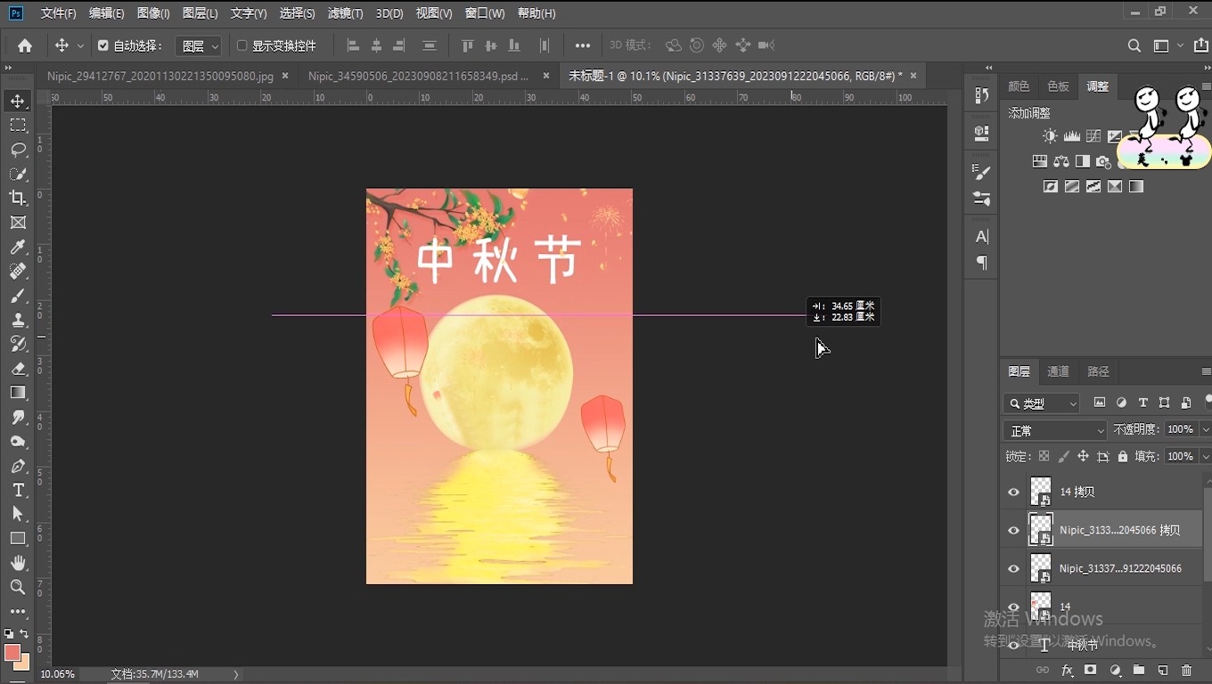Open the 图像(I) menu
1212x684 pixels.
[x=153, y=13]
